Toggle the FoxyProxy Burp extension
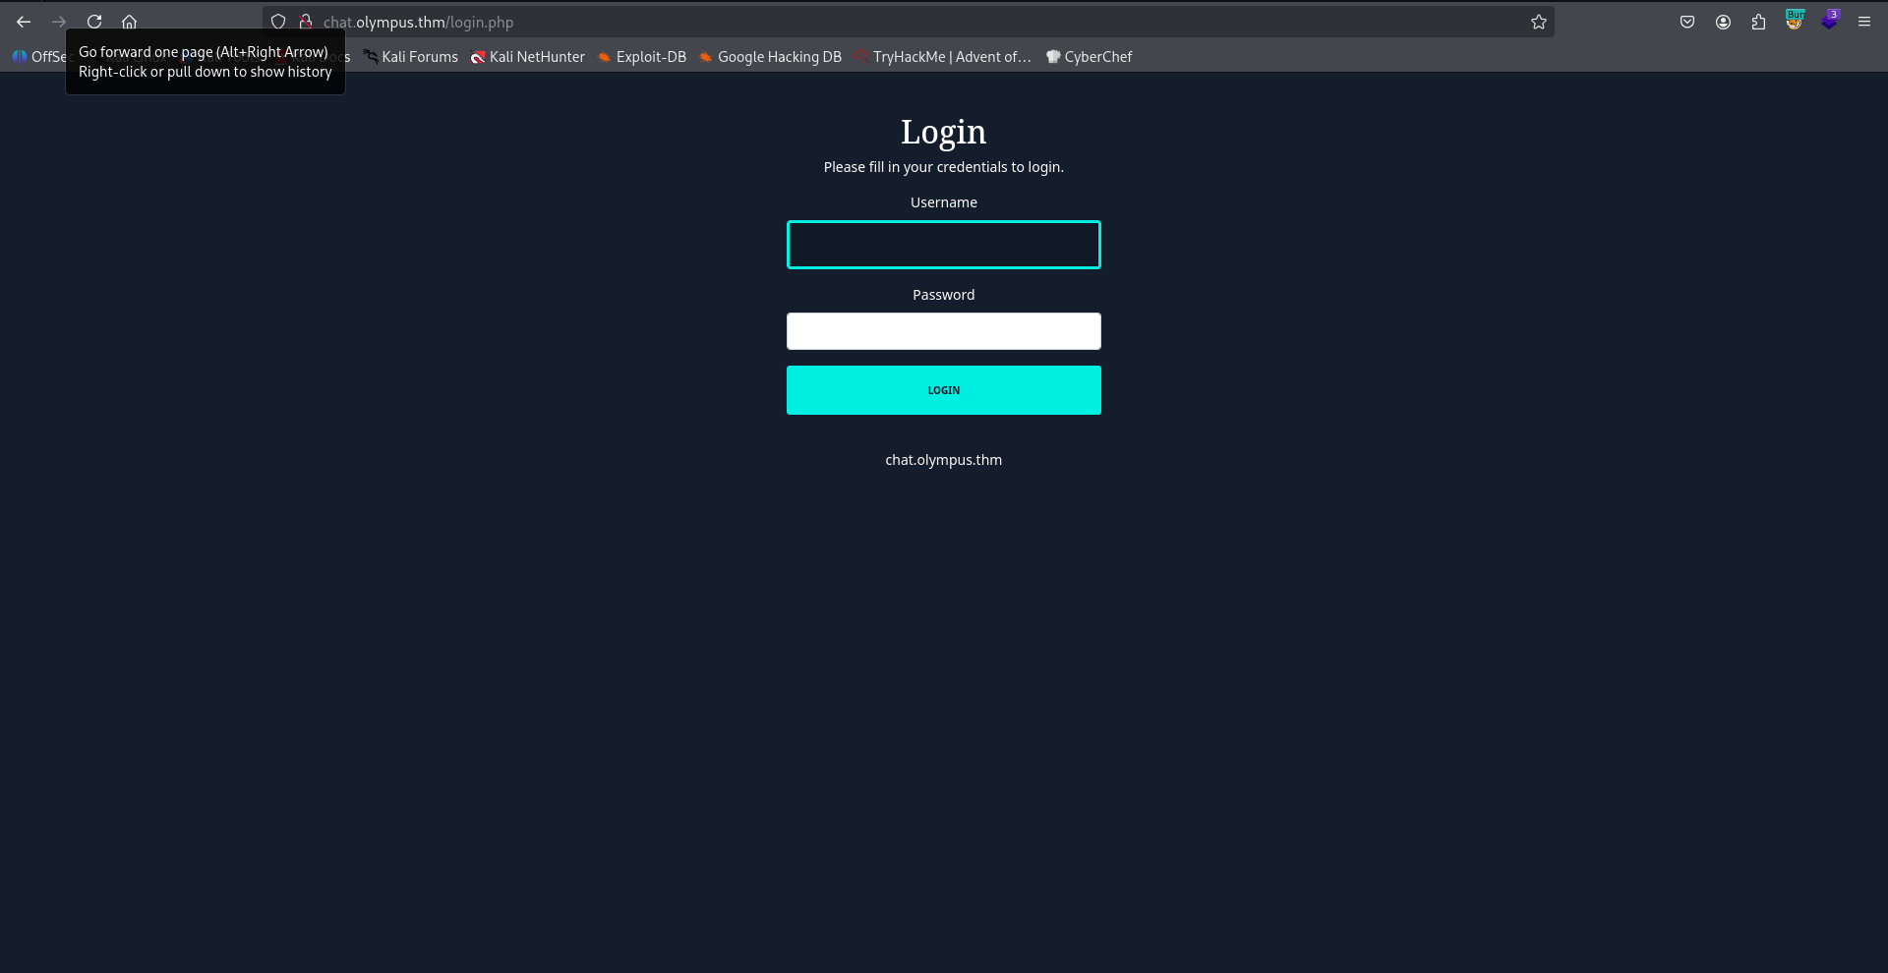 (1795, 21)
